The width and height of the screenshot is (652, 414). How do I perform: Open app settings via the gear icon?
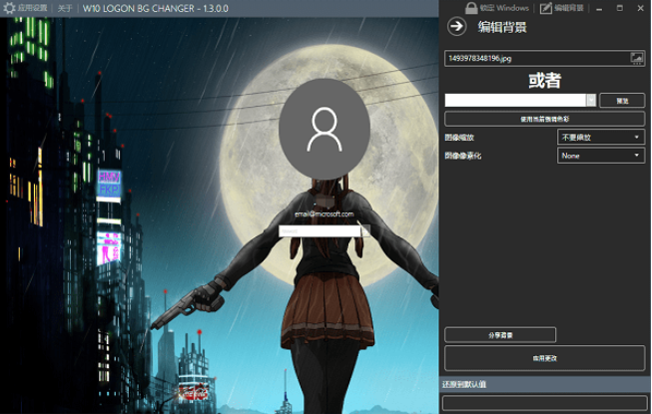tap(9, 8)
